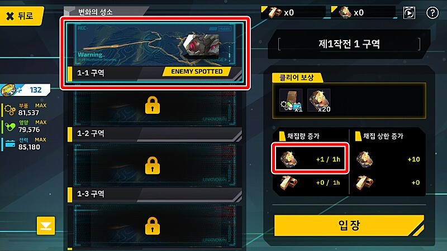447x251 pixels.
Task: Click the 뒤로 back button
Action: pyautogui.click(x=21, y=16)
